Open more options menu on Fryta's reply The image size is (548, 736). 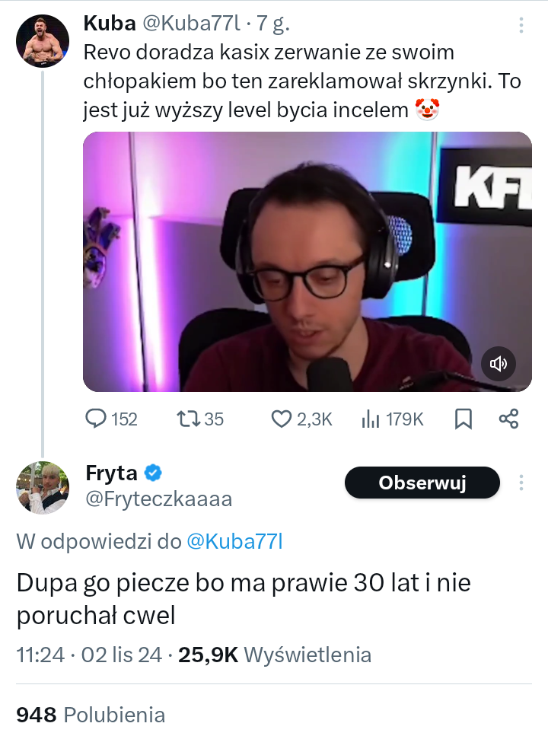coord(521,483)
